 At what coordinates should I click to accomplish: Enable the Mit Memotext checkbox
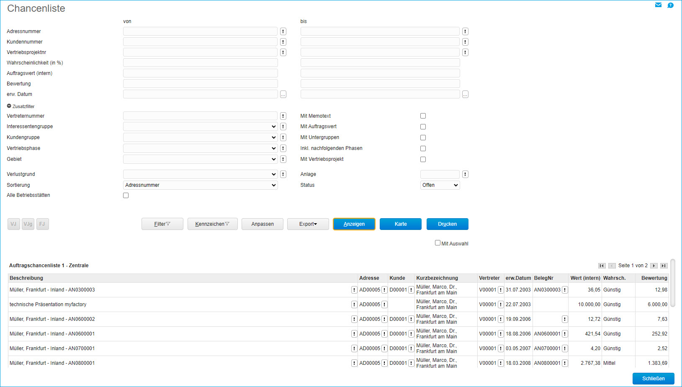pos(423,116)
